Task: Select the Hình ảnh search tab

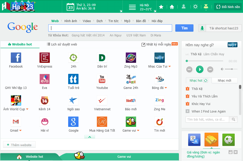Action: click(x=71, y=21)
